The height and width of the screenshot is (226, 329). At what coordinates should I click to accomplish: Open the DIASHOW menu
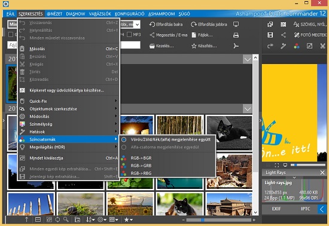click(x=75, y=14)
